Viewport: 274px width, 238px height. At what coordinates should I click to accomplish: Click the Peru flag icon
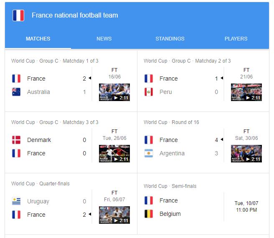149,92
